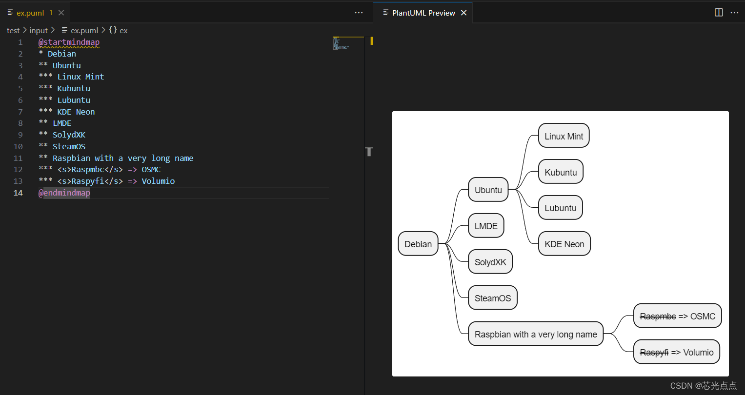The width and height of the screenshot is (745, 395).
Task: Click the file icon beside ex.puml in breadcrumb
Action: pos(64,30)
